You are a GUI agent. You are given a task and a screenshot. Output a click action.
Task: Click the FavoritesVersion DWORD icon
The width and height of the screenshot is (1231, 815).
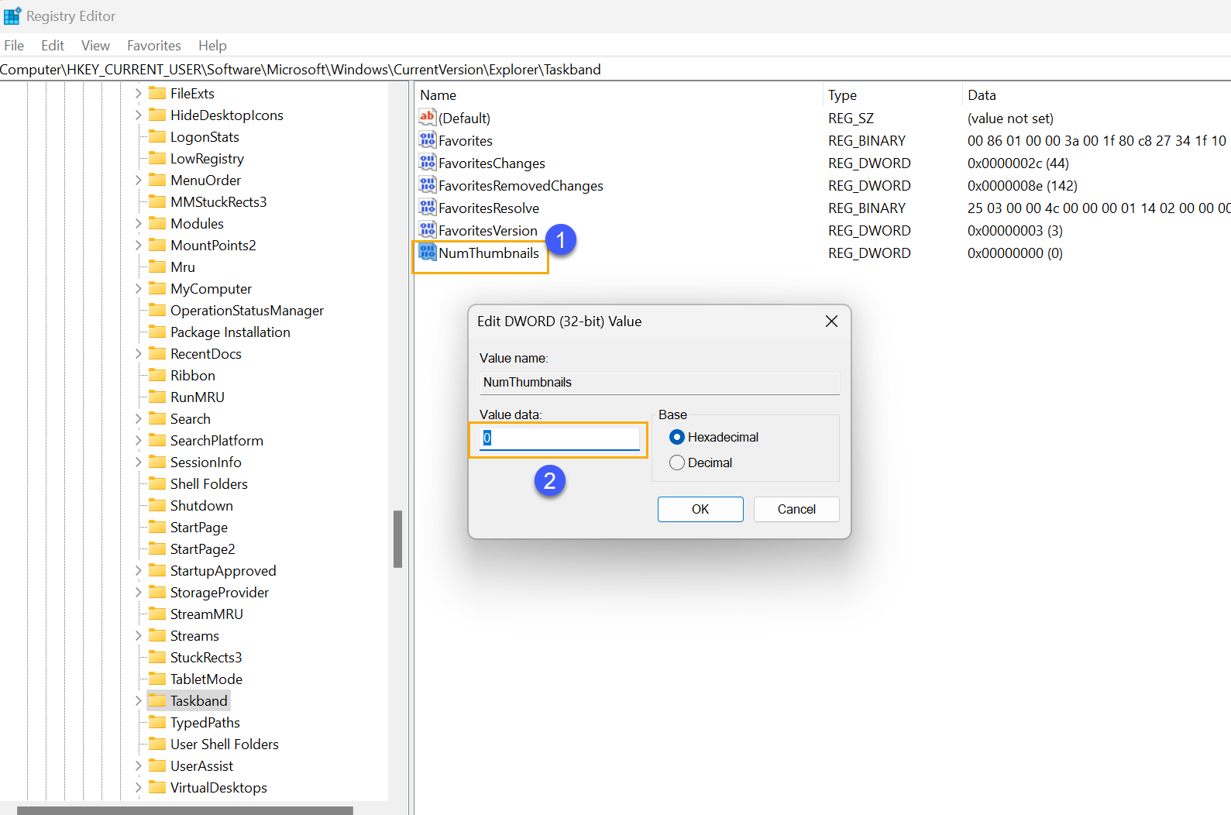tap(428, 230)
